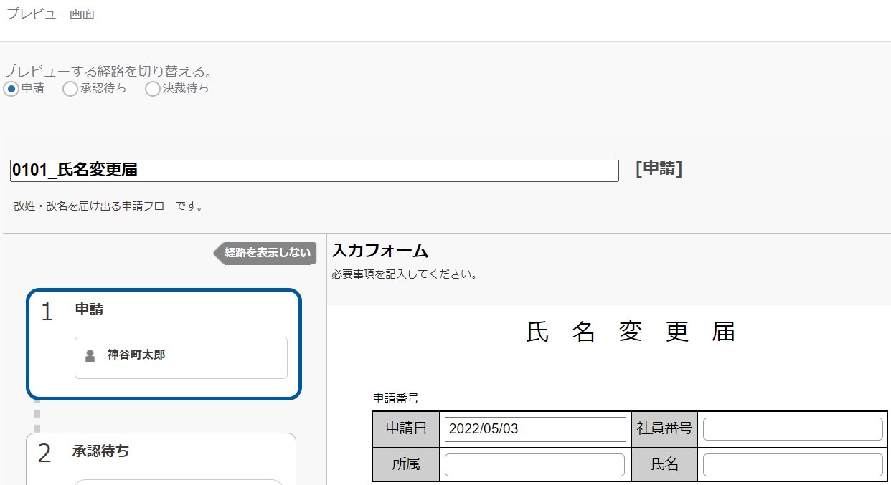Click the 氏名 input field
Viewport: 891px width, 485px height.
tap(793, 464)
